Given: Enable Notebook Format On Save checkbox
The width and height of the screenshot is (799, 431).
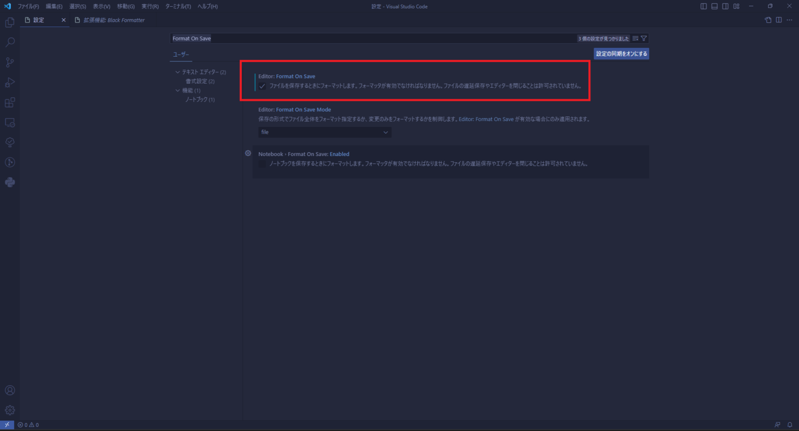Looking at the screenshot, I should tap(262, 164).
